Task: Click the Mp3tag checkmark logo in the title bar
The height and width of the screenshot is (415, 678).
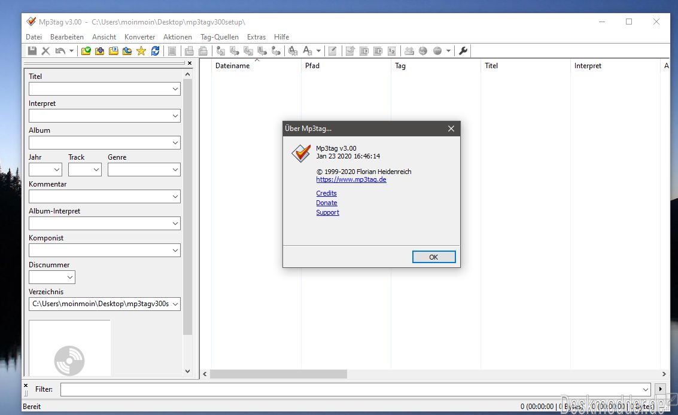Action: (31, 22)
